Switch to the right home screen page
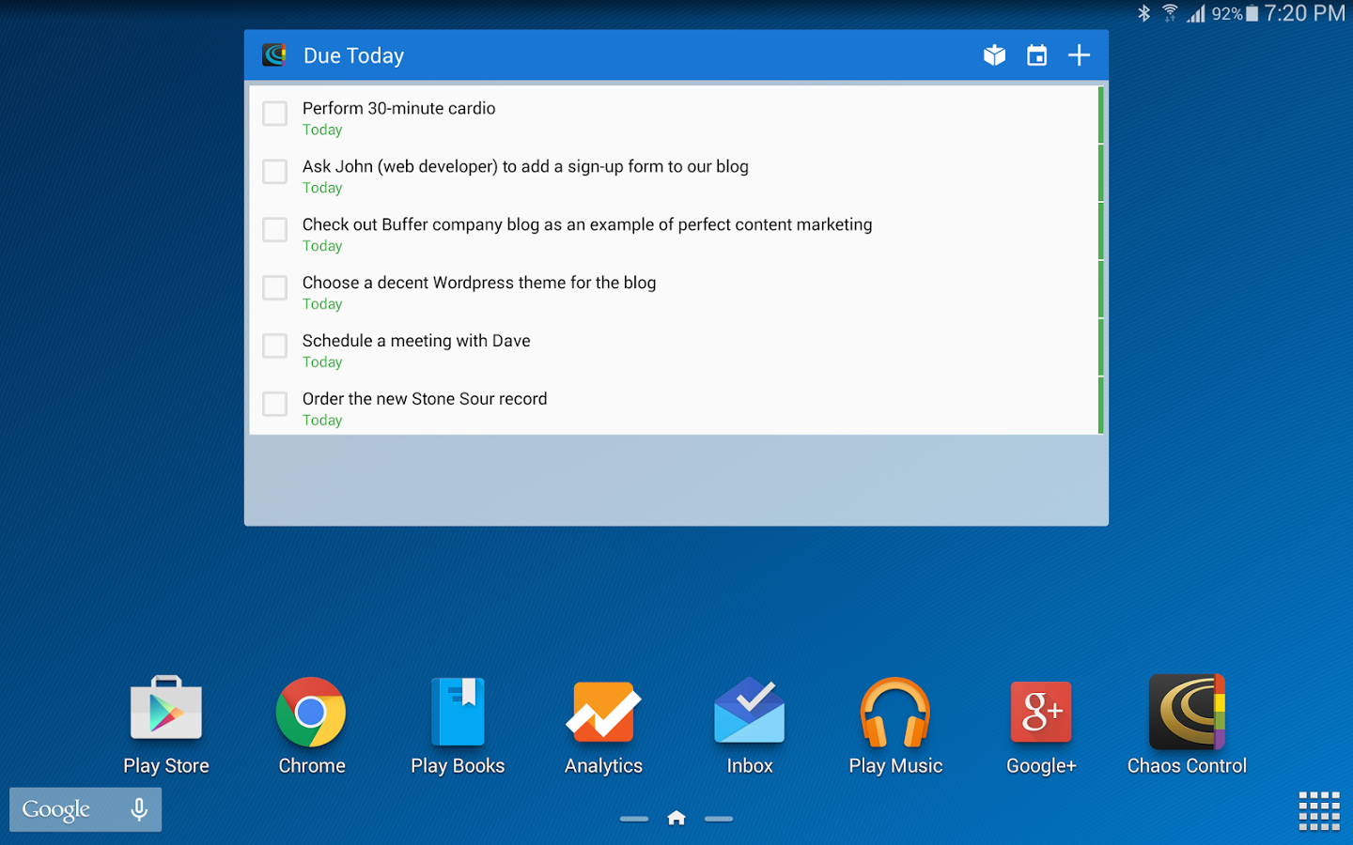The height and width of the screenshot is (845, 1353). tap(719, 819)
